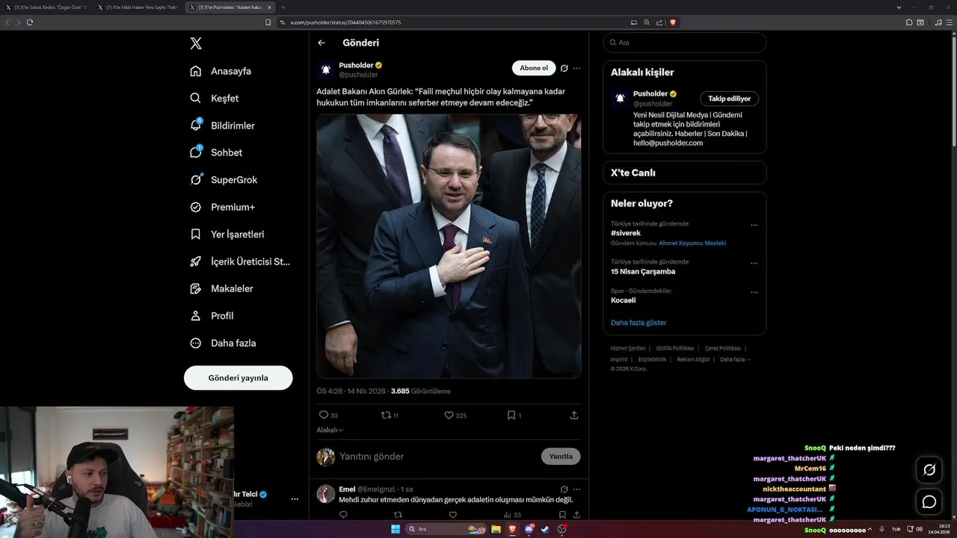Click Abone ol button

pyautogui.click(x=534, y=68)
